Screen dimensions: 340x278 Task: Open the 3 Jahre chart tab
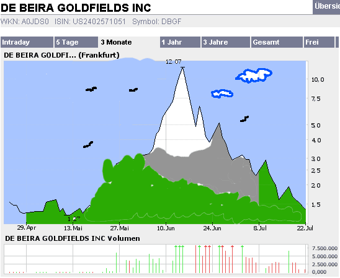click(226, 42)
